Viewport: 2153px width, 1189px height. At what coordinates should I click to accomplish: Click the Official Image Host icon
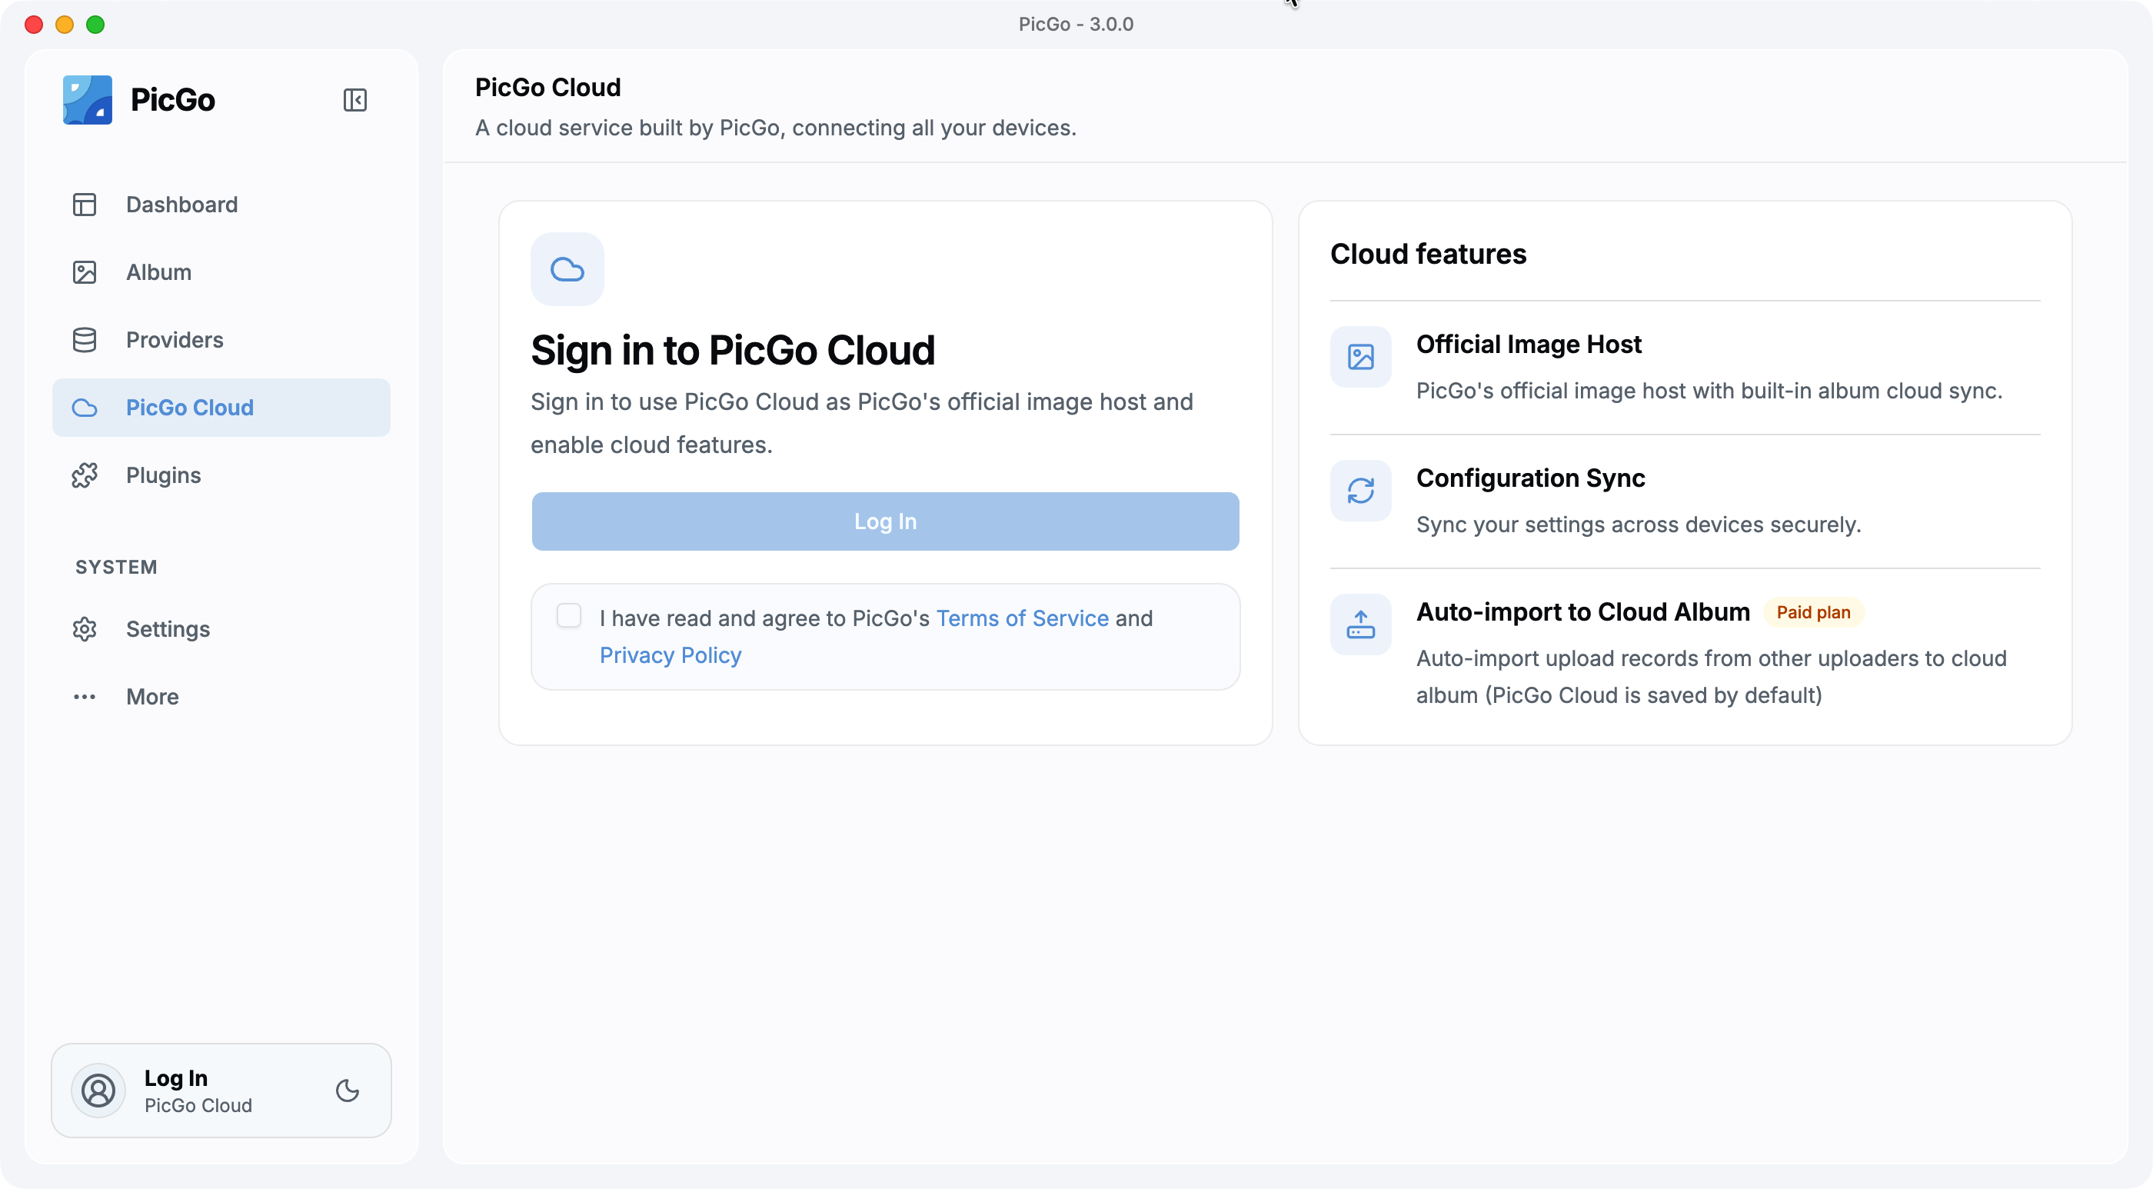[x=1362, y=357]
